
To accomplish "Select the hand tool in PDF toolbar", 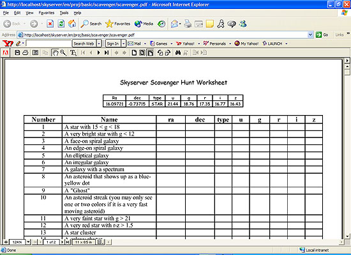I will click(55, 52).
